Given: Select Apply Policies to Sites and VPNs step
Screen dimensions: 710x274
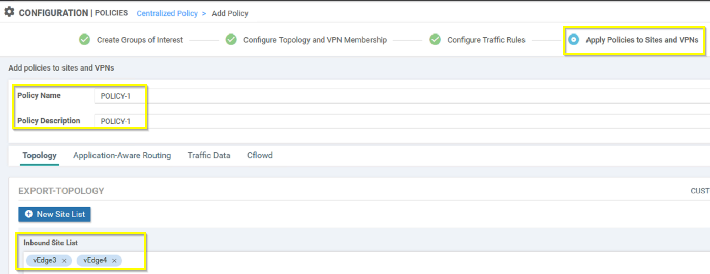Looking at the screenshot, I should (x=642, y=40).
